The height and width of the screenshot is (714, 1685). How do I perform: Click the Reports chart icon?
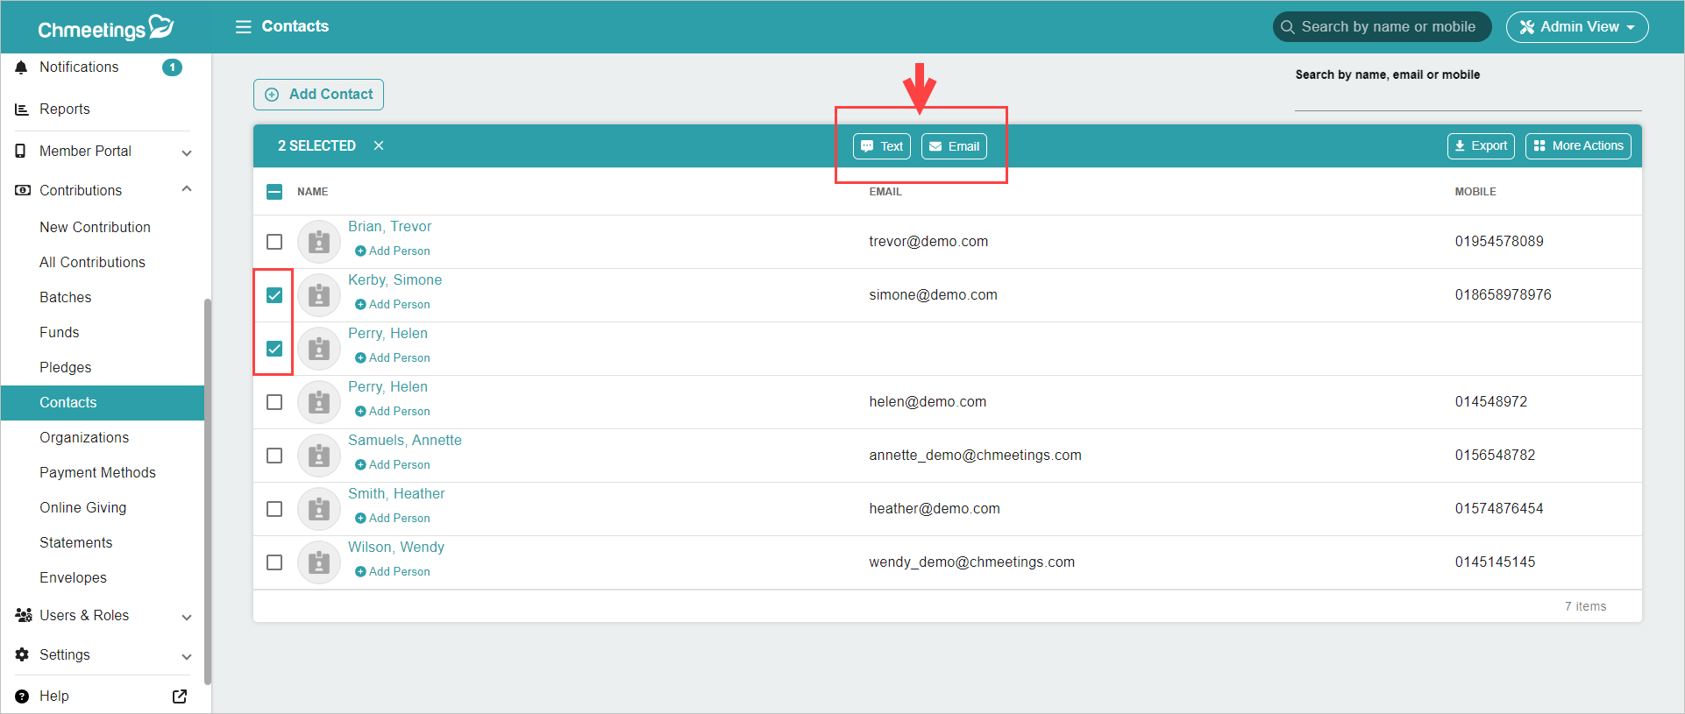(x=22, y=110)
